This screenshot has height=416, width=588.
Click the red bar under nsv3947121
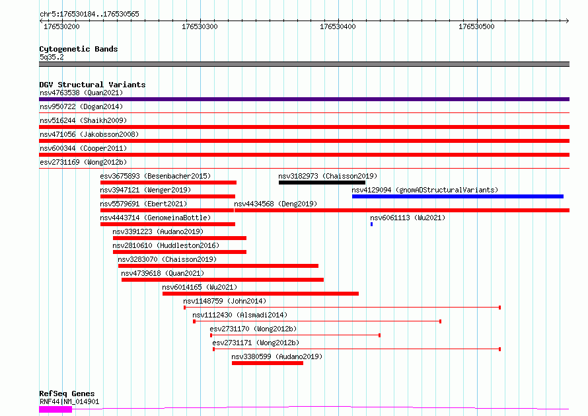point(168,196)
